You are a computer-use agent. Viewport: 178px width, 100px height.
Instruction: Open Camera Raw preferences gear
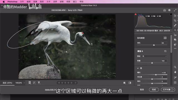tap(169, 10)
